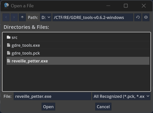Select the gdre_tools.pck file
The height and width of the screenshot is (113, 153).
pyautogui.click(x=26, y=53)
